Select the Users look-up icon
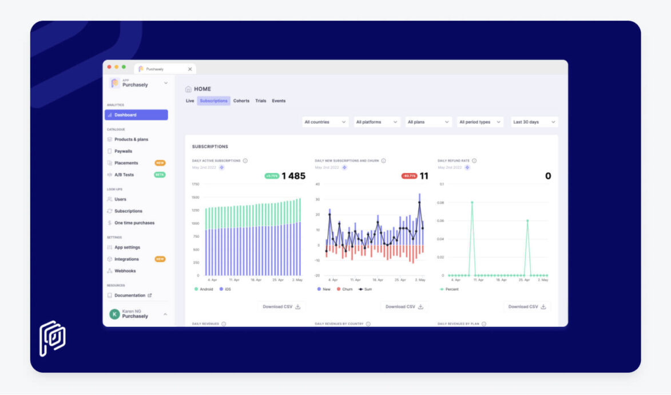The width and height of the screenshot is (671, 395). 109,199
